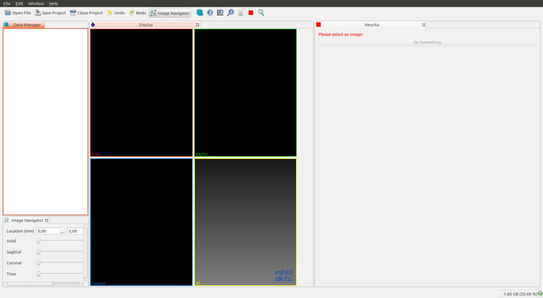
Task: Click the Coronal slider handle
Action: coord(38,263)
